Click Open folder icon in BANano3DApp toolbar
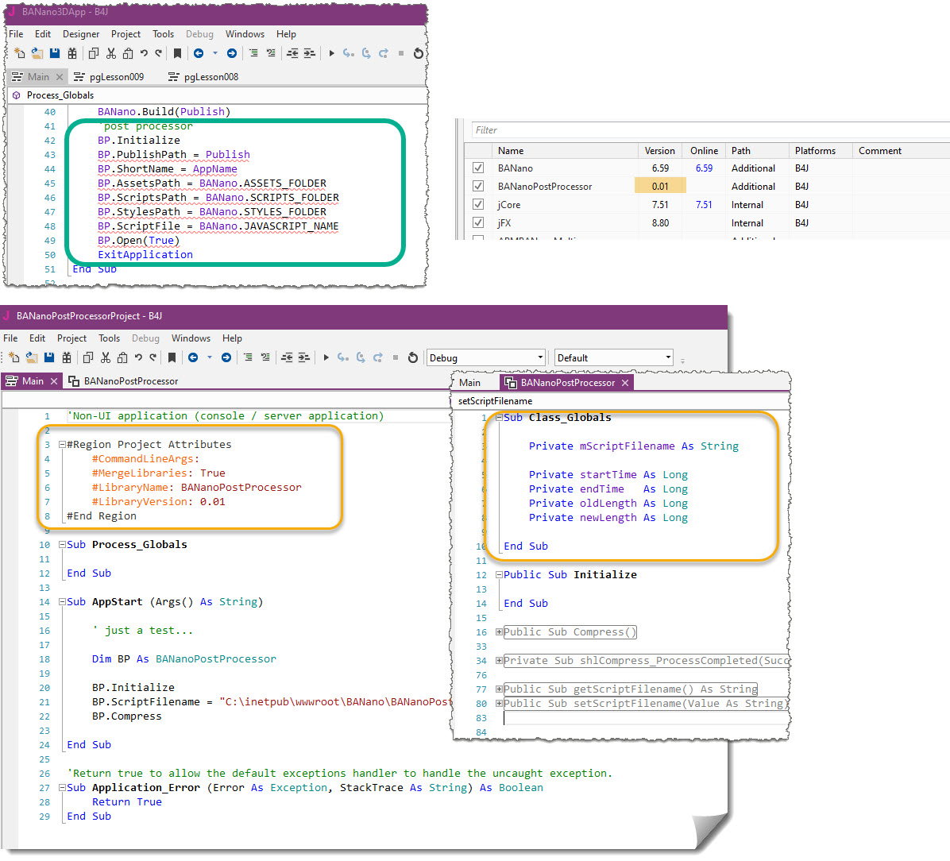 pyautogui.click(x=37, y=53)
